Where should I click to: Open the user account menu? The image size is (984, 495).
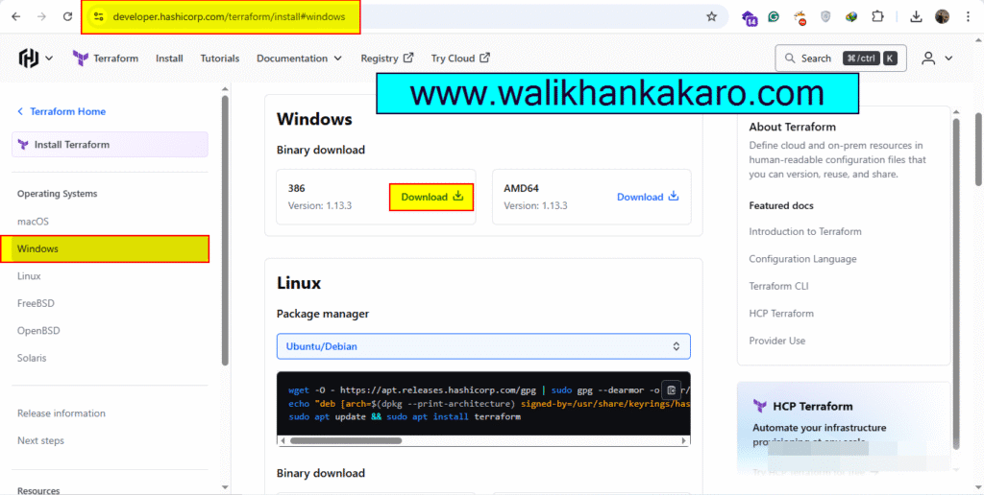tap(936, 59)
